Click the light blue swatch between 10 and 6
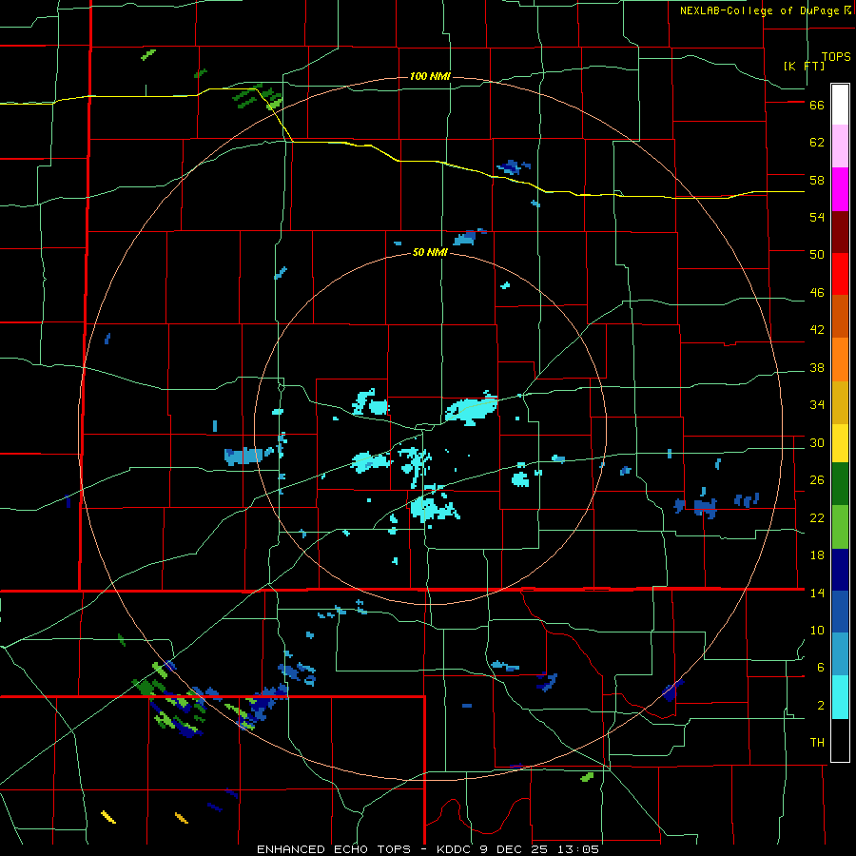Image resolution: width=856 pixels, height=856 pixels. point(840,654)
